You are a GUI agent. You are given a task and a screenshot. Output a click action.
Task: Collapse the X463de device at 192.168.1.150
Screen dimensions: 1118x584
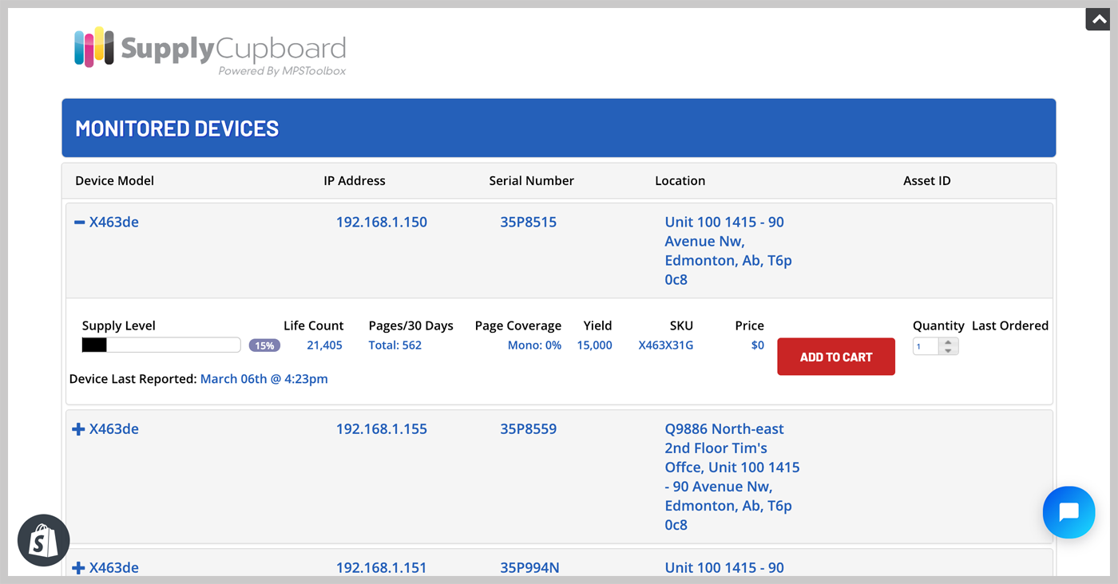(x=79, y=223)
